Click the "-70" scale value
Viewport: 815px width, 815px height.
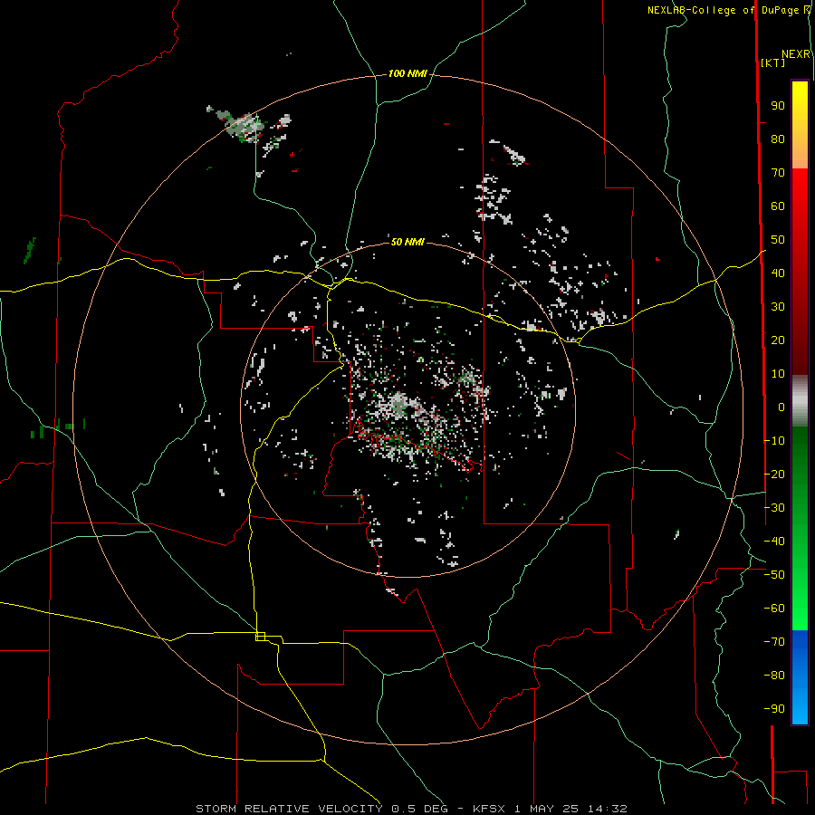[774, 642]
